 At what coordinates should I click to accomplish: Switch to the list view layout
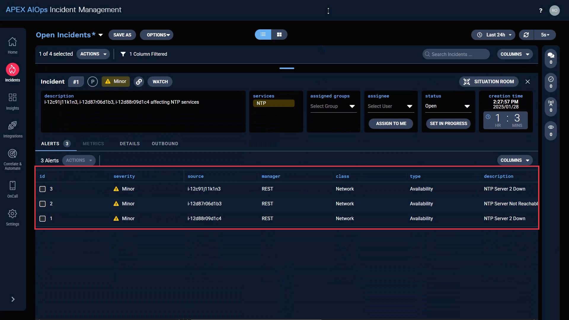263,34
